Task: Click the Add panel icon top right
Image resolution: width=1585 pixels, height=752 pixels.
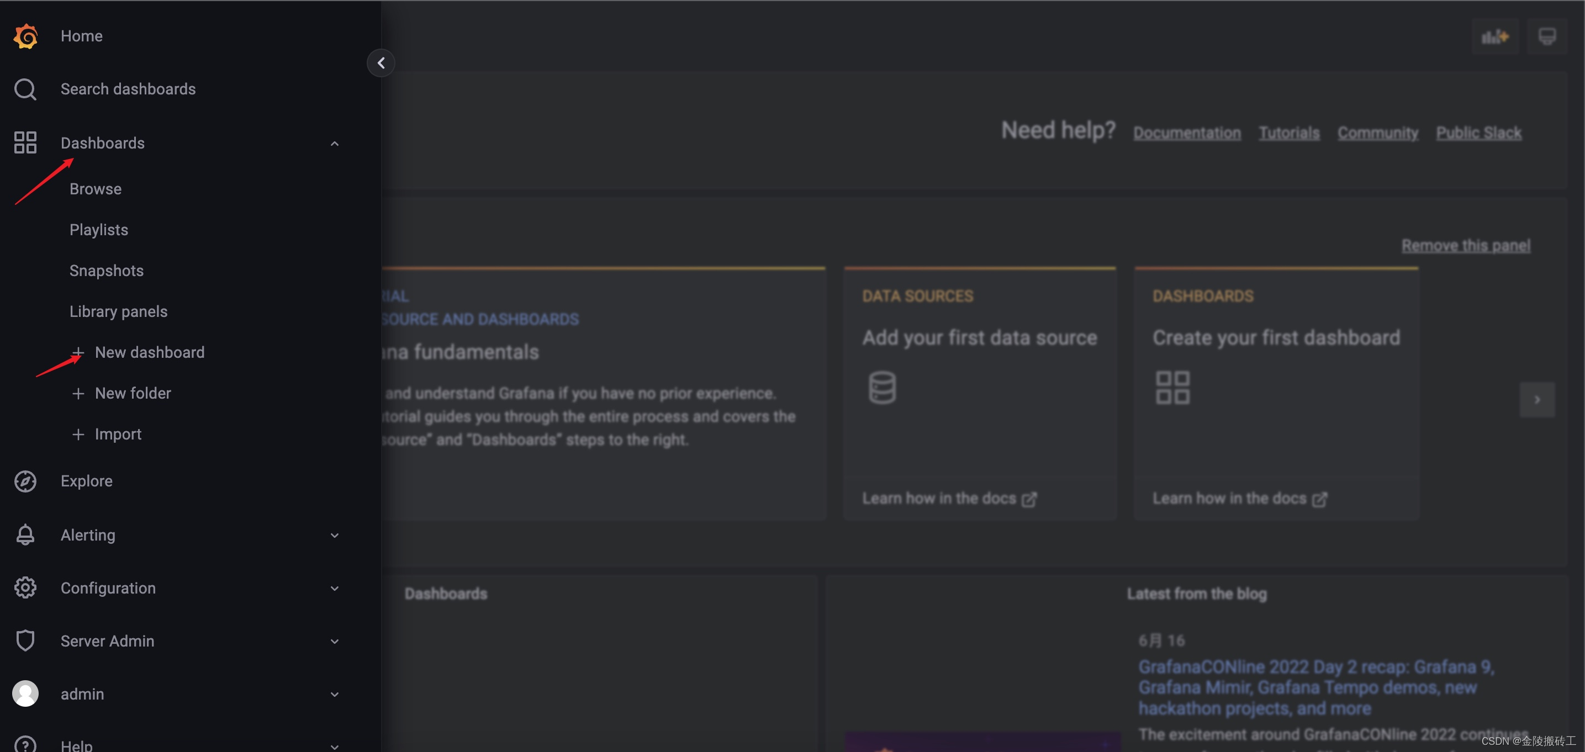Action: coord(1494,37)
